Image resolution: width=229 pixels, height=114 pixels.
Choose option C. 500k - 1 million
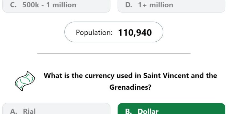56,6
